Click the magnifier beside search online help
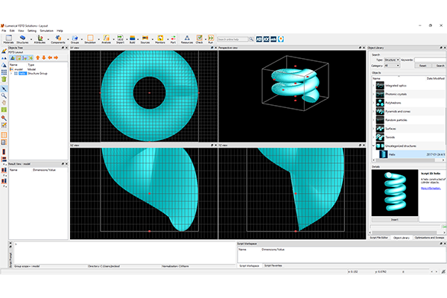The image size is (447, 298). click(252, 39)
